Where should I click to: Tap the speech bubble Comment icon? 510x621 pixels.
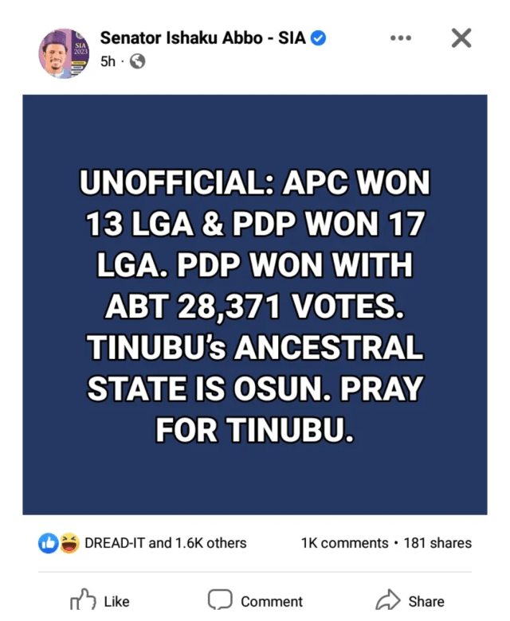[x=220, y=600]
